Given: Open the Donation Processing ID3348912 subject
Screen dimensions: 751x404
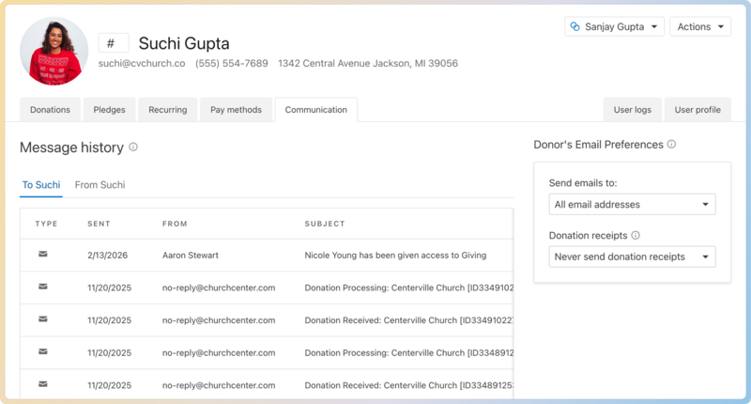Looking at the screenshot, I should 409,353.
